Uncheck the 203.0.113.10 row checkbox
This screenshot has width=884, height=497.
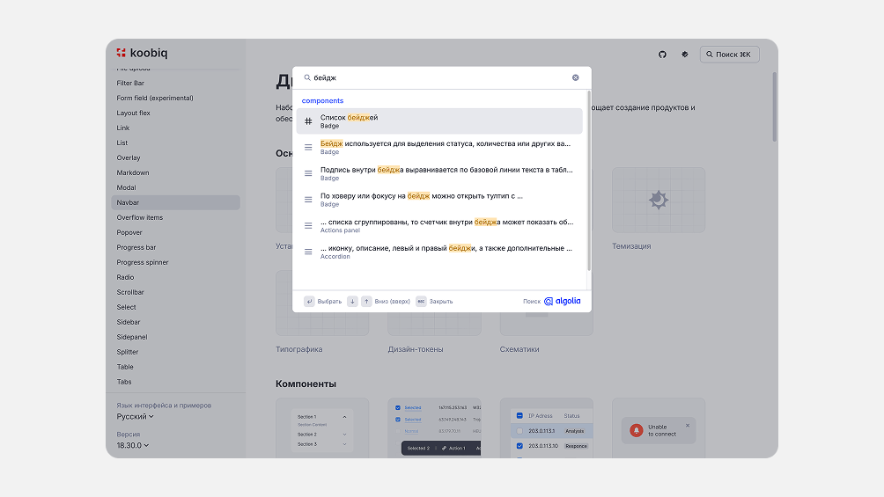coord(519,446)
